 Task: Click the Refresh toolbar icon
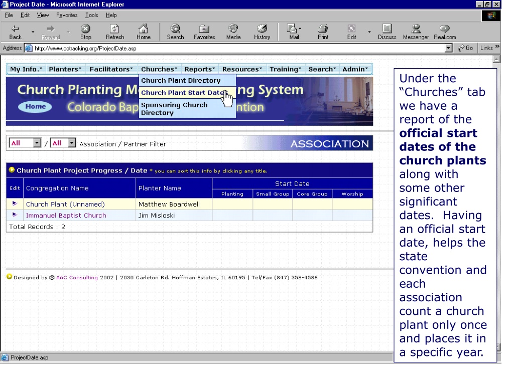tap(114, 29)
